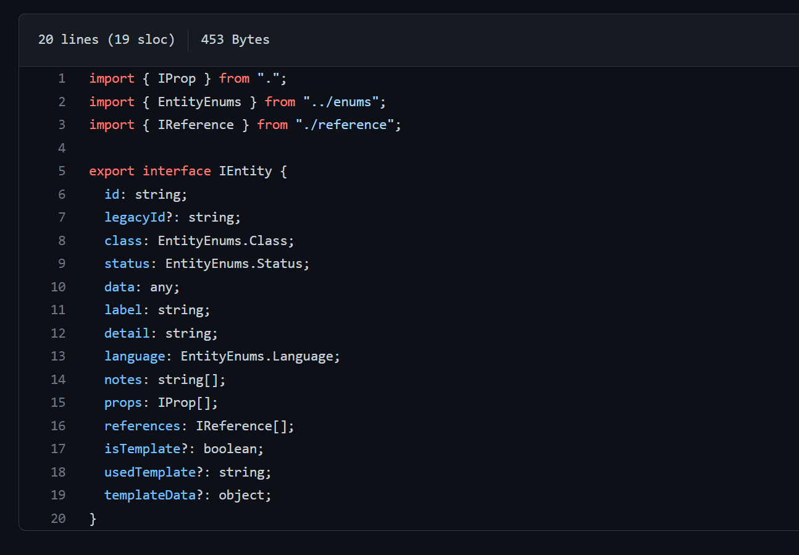The width and height of the screenshot is (799, 555).
Task: Click 'EntityEnums' import identifier on line 2
Action: click(199, 102)
